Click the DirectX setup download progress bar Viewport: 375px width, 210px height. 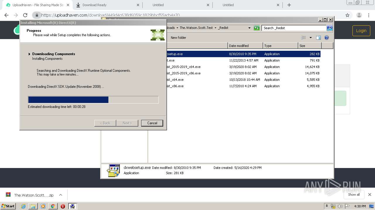(93, 100)
